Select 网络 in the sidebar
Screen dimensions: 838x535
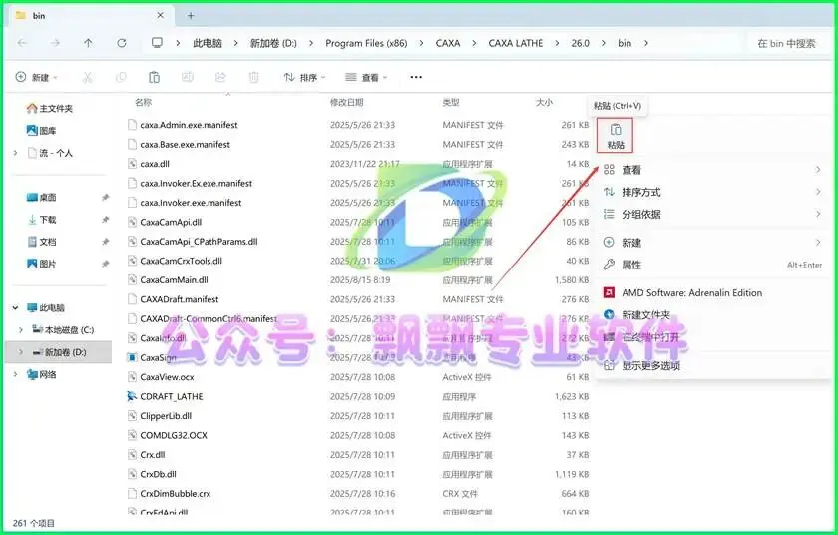[41, 374]
